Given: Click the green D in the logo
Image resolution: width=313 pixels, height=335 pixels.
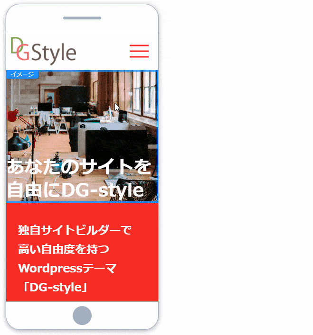Looking at the screenshot, I should point(16,45).
